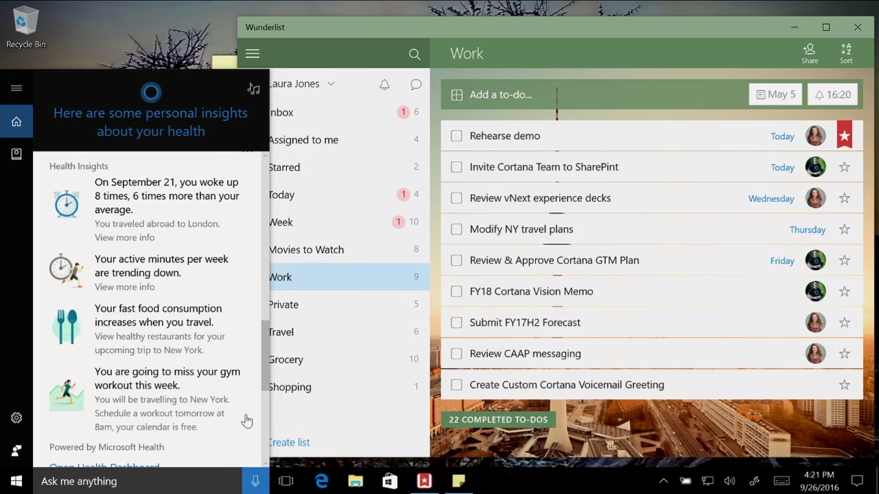Create a new list link
This screenshot has height=494, width=879.
tap(289, 442)
